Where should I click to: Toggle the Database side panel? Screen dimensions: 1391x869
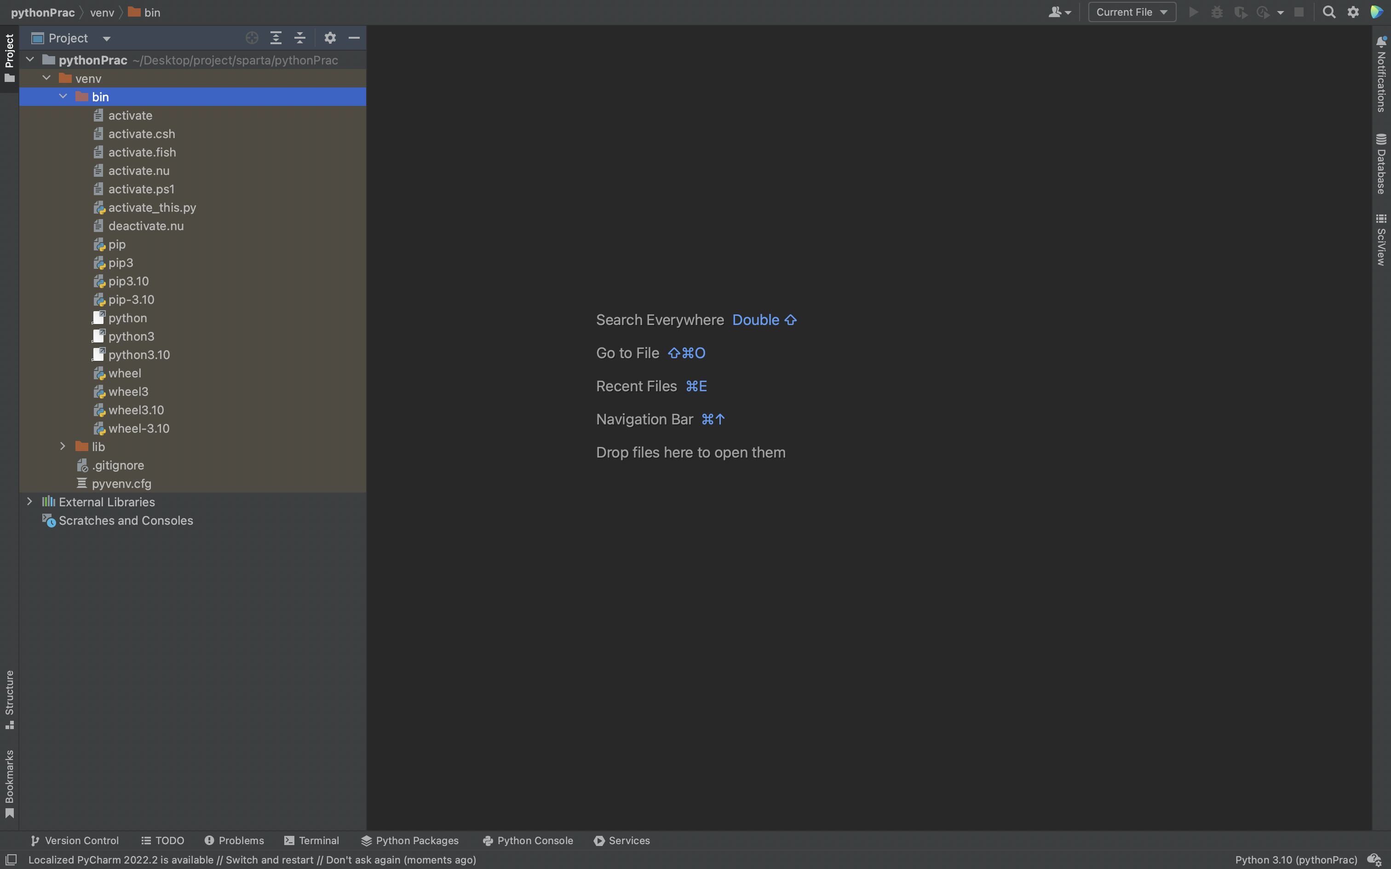pos(1381,164)
